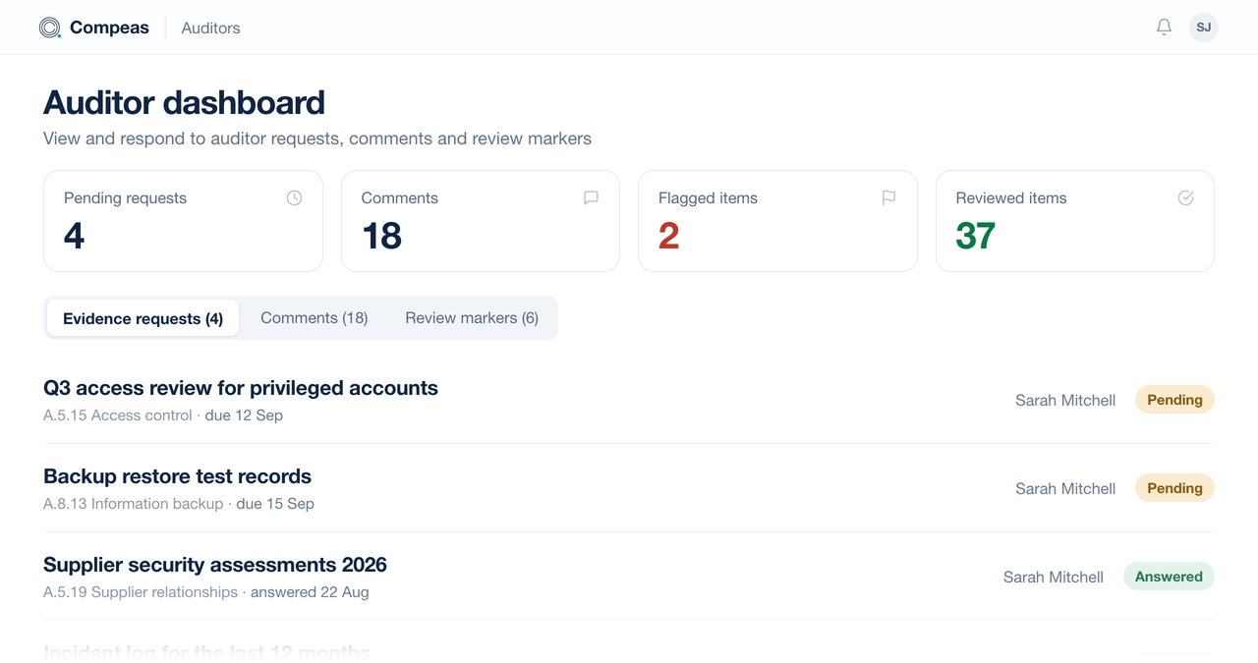
Task: Click Sarah Mitchell on Supplier security row
Action: click(x=1054, y=577)
